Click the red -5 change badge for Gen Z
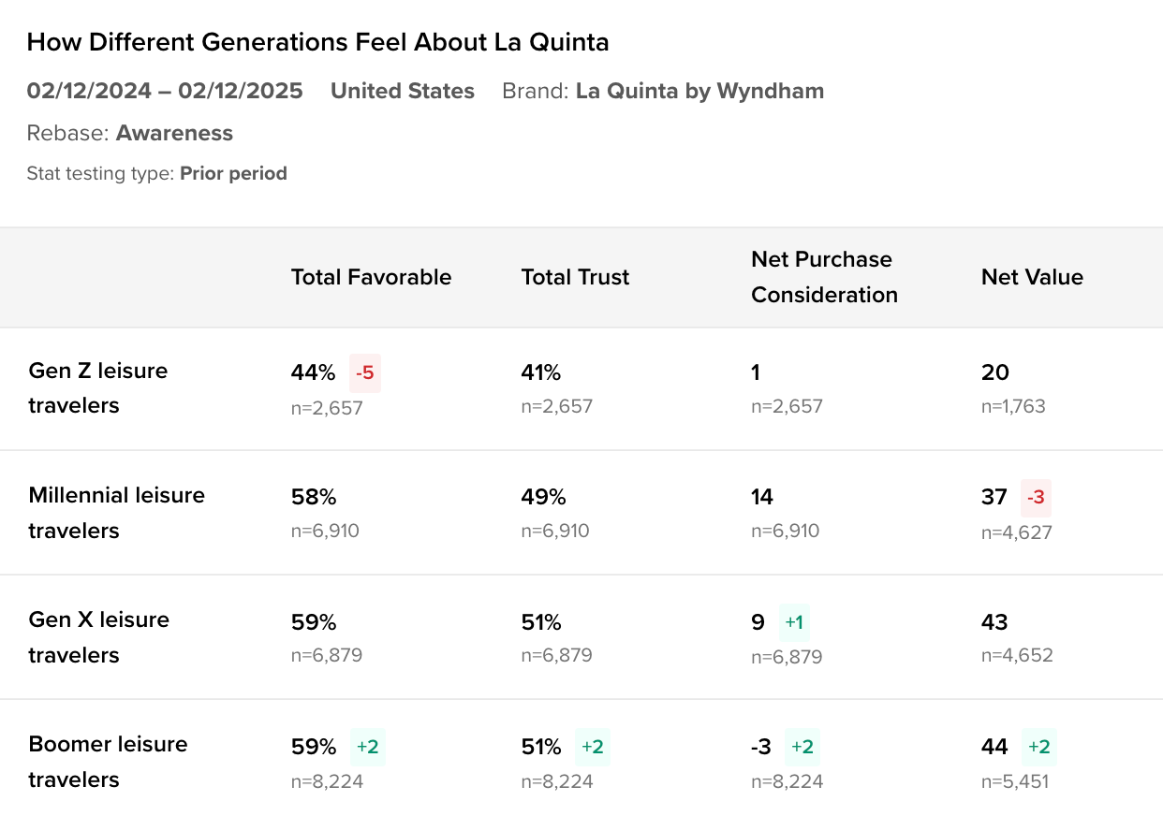 pos(365,372)
